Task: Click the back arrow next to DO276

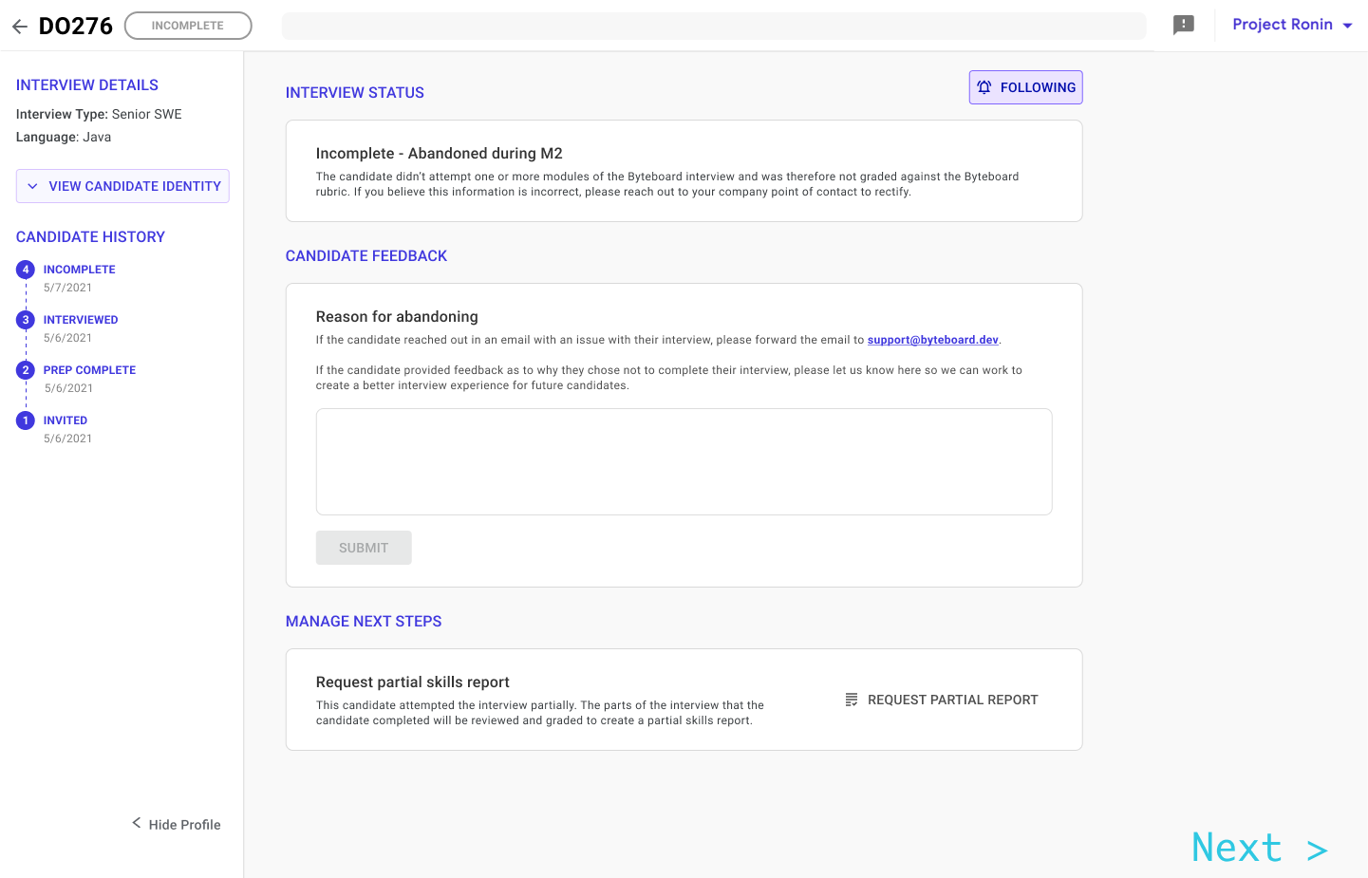Action: coord(20,27)
